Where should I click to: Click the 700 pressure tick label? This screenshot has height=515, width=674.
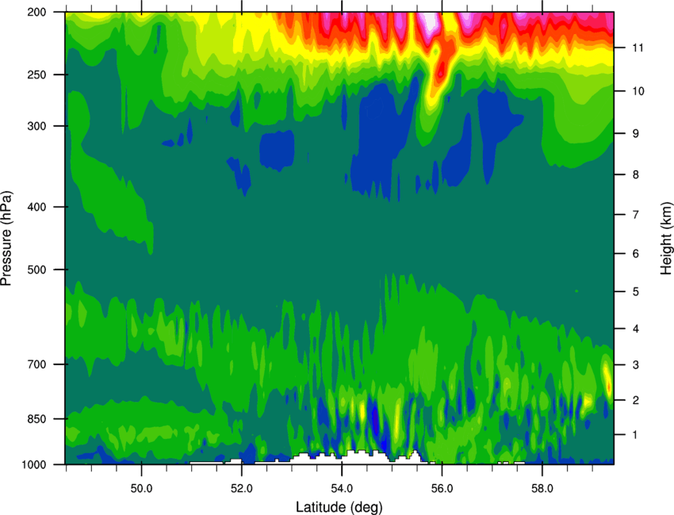36,364
